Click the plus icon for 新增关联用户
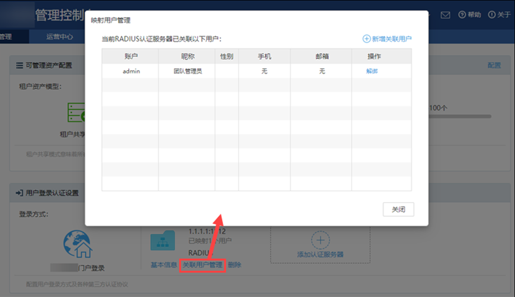 (367, 39)
